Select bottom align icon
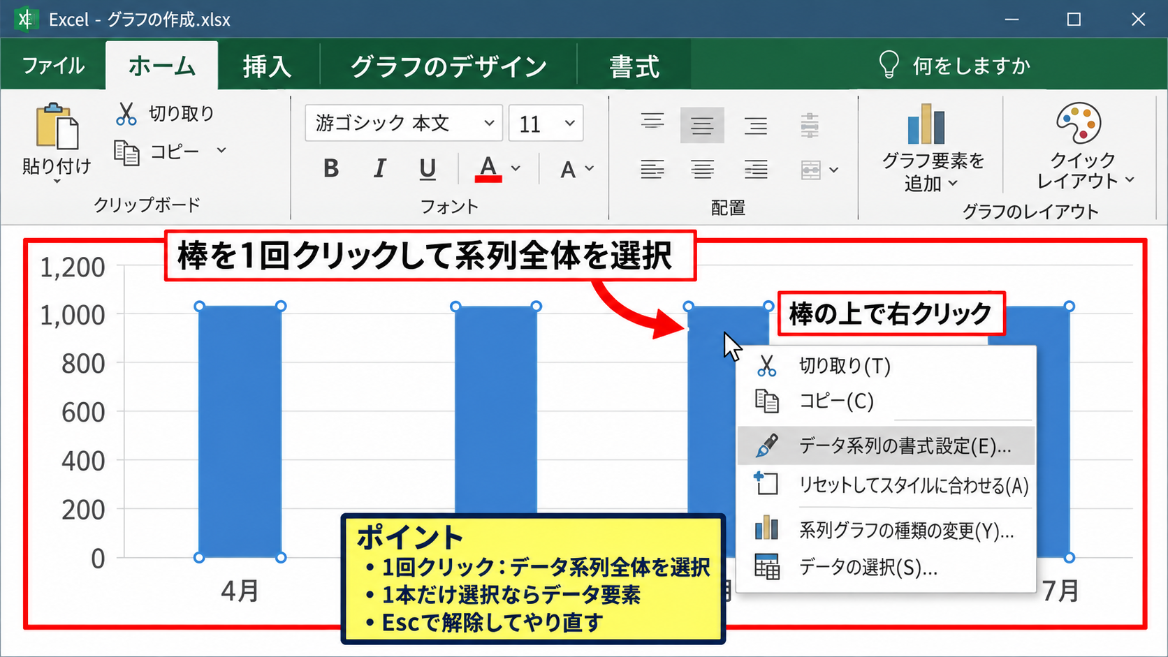This screenshot has height=657, width=1168. pos(755,125)
